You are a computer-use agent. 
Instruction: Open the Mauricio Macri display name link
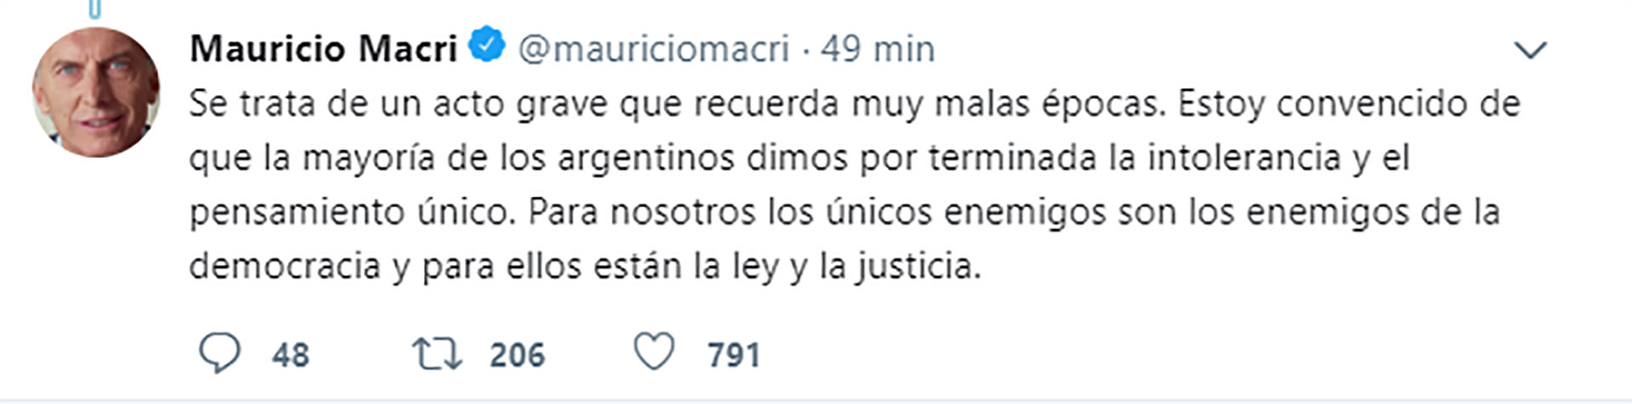(323, 48)
